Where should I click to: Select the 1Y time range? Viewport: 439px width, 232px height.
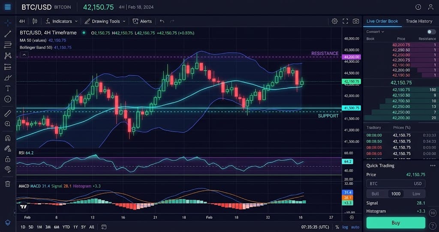[75, 227]
